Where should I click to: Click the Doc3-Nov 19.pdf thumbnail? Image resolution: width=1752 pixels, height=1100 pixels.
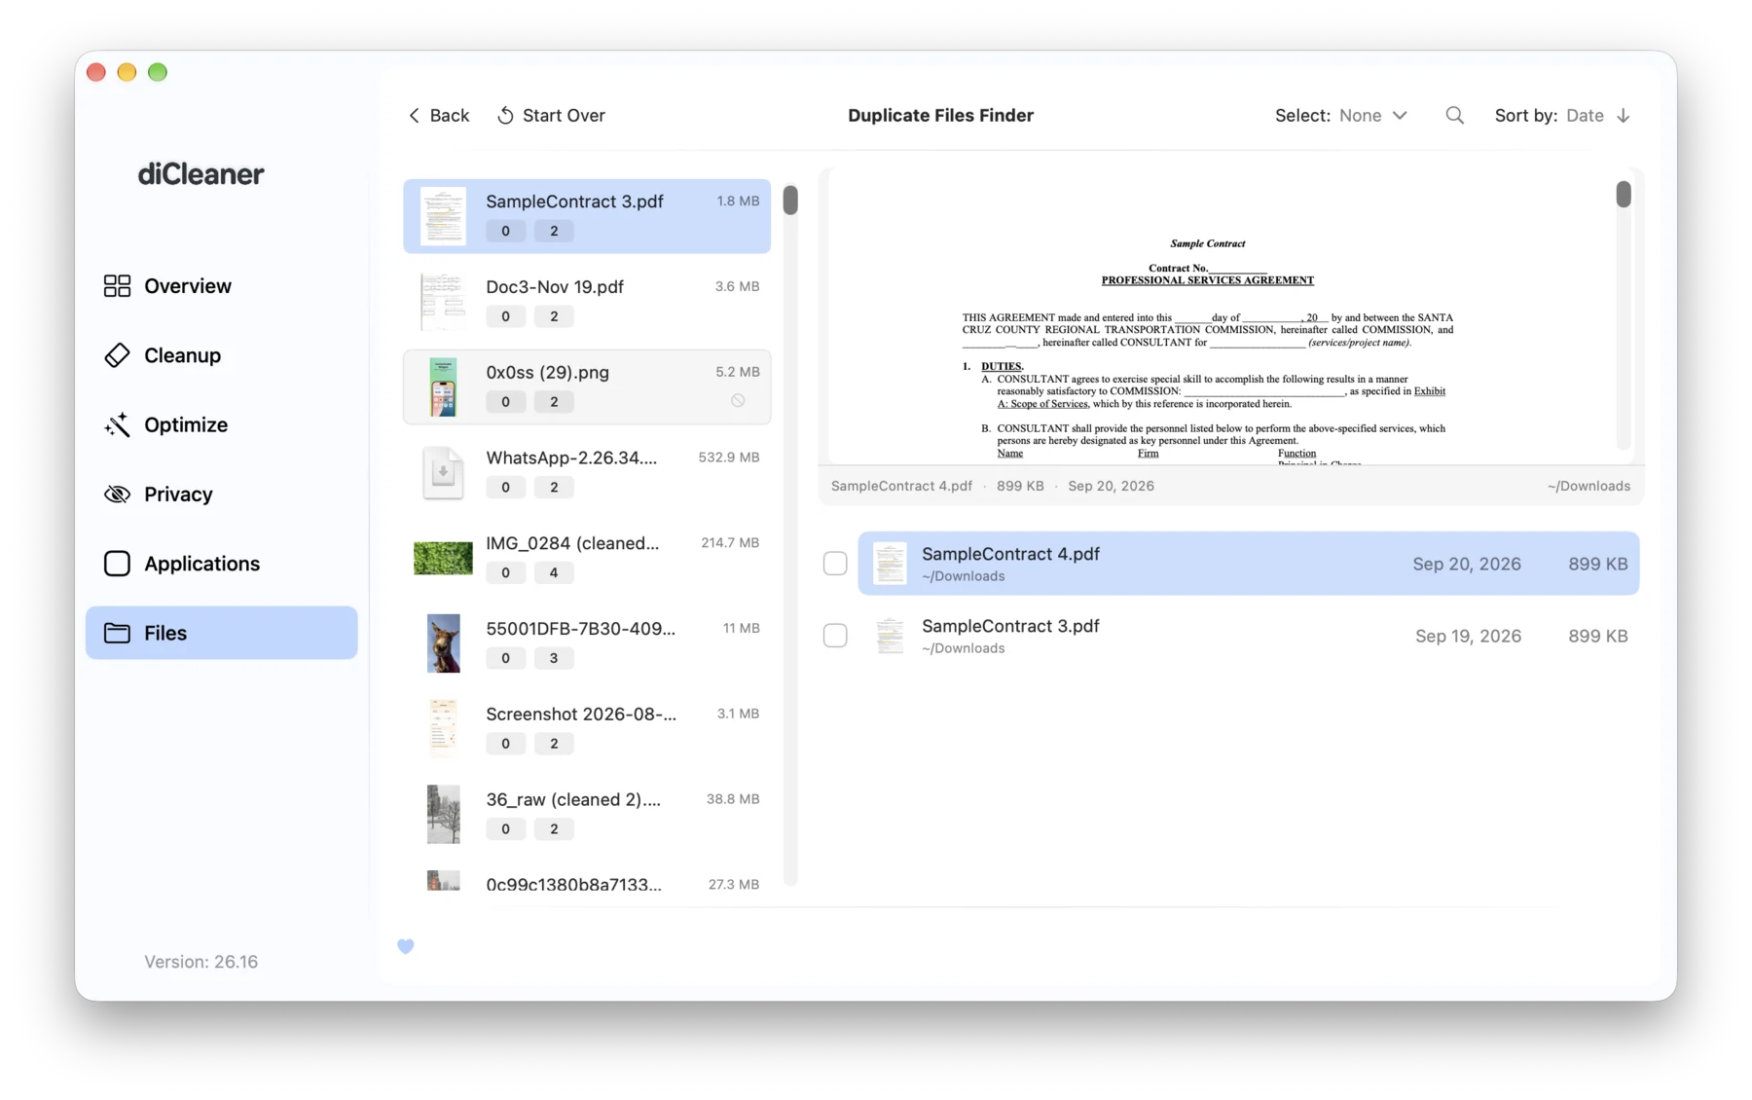(x=443, y=302)
